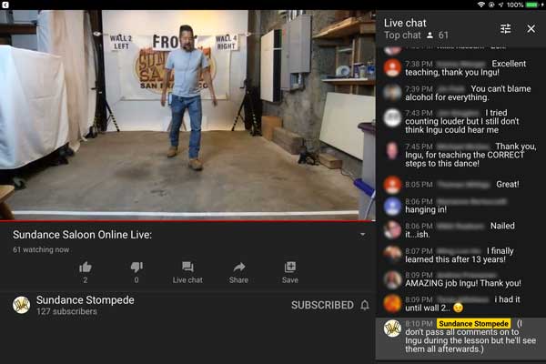The width and height of the screenshot is (546, 364).
Task: Open live chat filter settings icon
Action: (506, 28)
